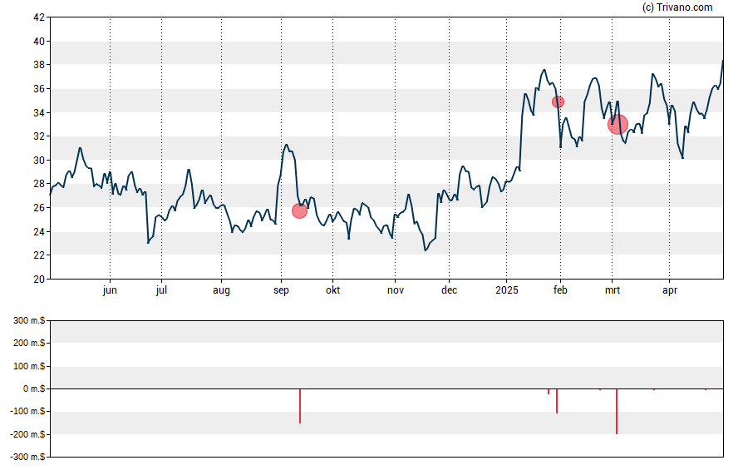
Task: Click the "jun" axis label
Action: pyautogui.click(x=110, y=290)
